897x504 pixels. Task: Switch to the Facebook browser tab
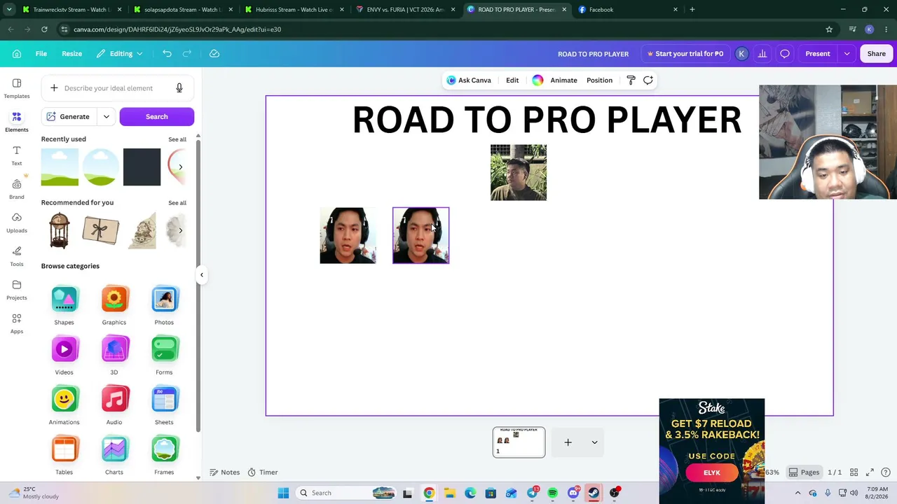(x=629, y=10)
